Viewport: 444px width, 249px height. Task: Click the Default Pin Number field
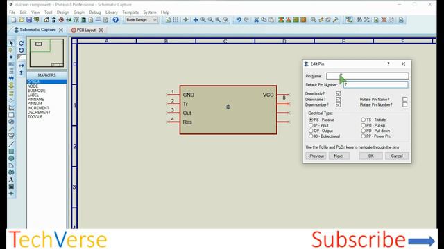tap(376, 84)
